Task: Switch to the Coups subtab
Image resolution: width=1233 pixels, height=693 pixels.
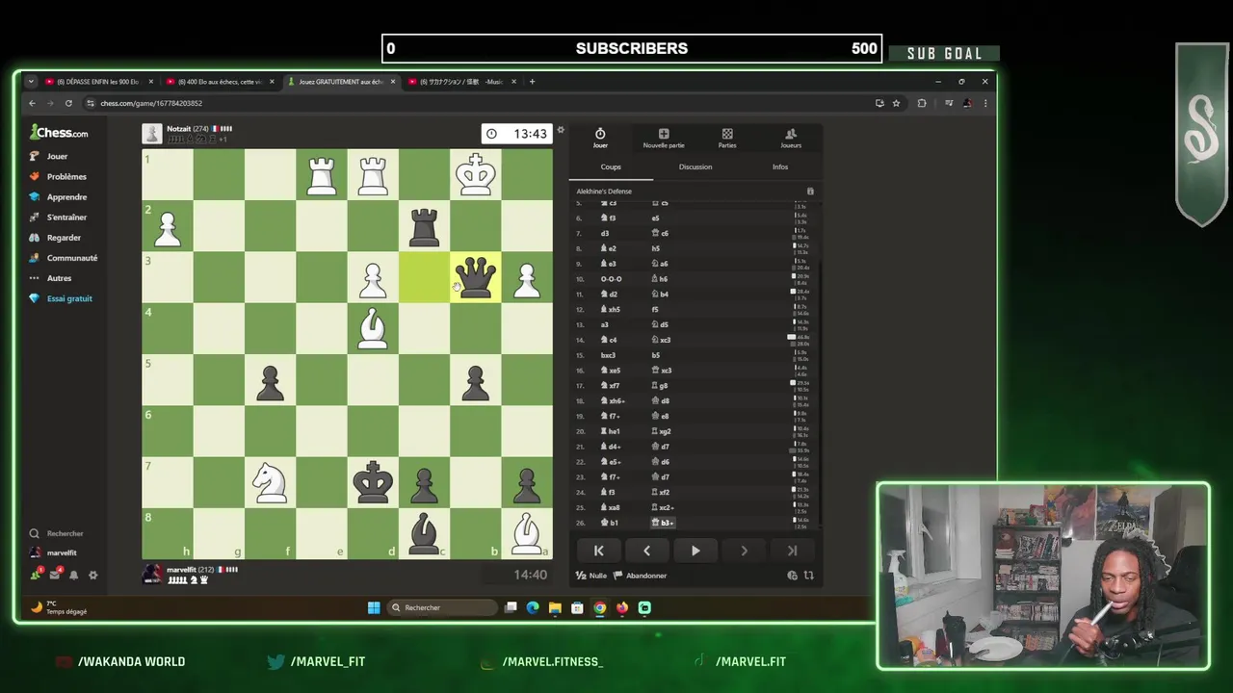Action: coord(611,167)
